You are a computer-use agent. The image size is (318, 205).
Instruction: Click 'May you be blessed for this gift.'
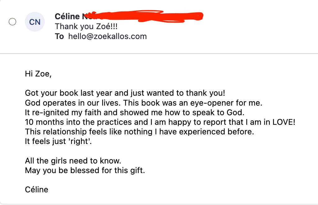pyautogui.click(x=85, y=170)
